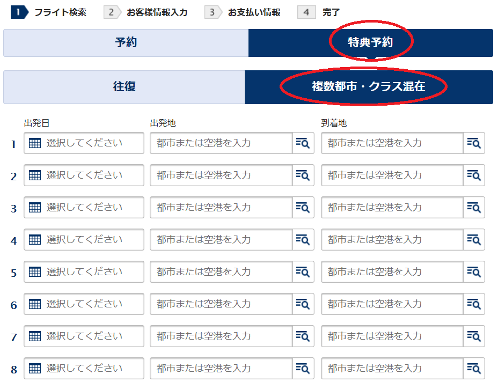498x382 pixels.
Task: Click step 2 お客様情報入力 indicator
Action: (145, 12)
